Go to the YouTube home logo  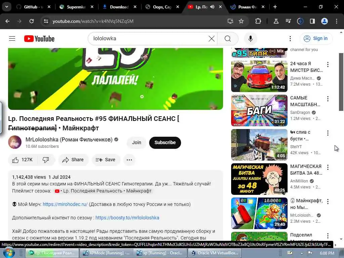pyautogui.click(x=39, y=39)
